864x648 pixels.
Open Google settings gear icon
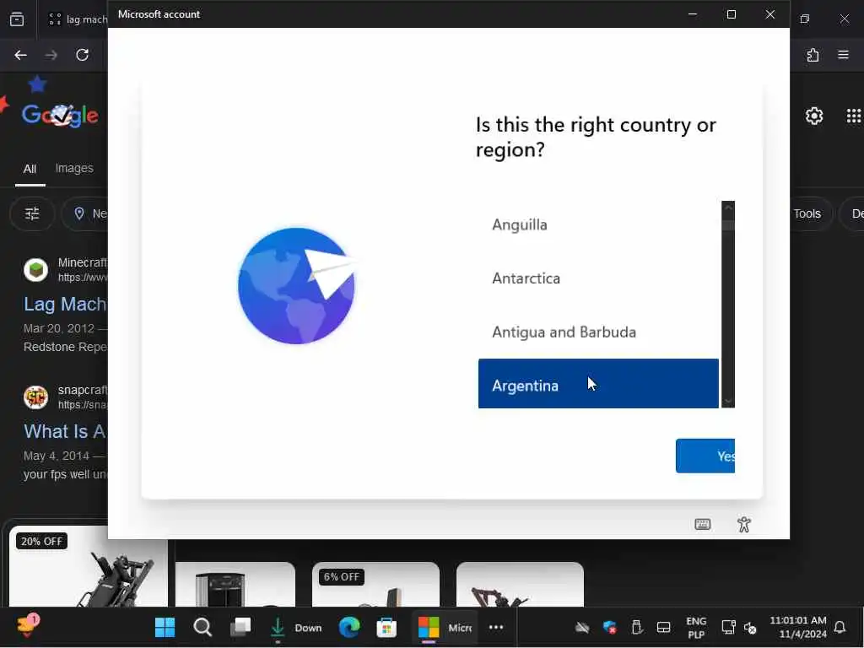click(x=814, y=116)
